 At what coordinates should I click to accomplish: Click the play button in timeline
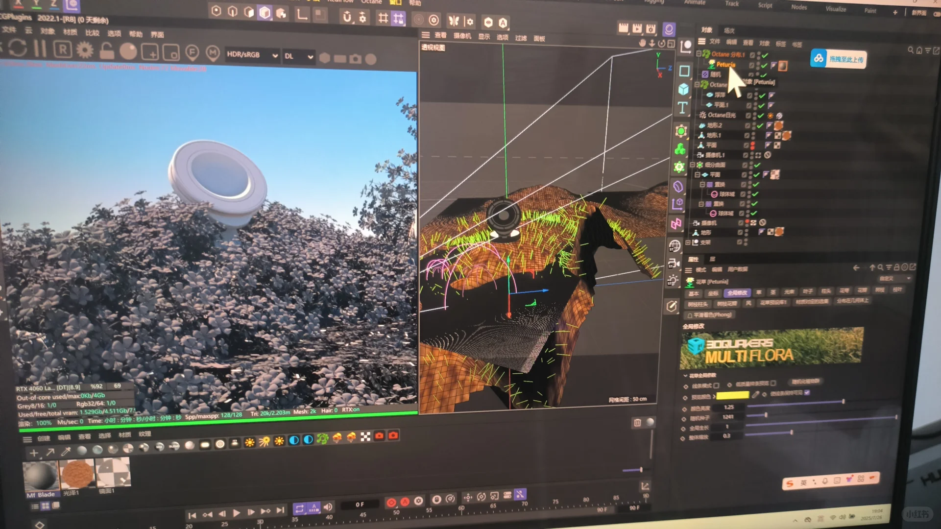[237, 513]
